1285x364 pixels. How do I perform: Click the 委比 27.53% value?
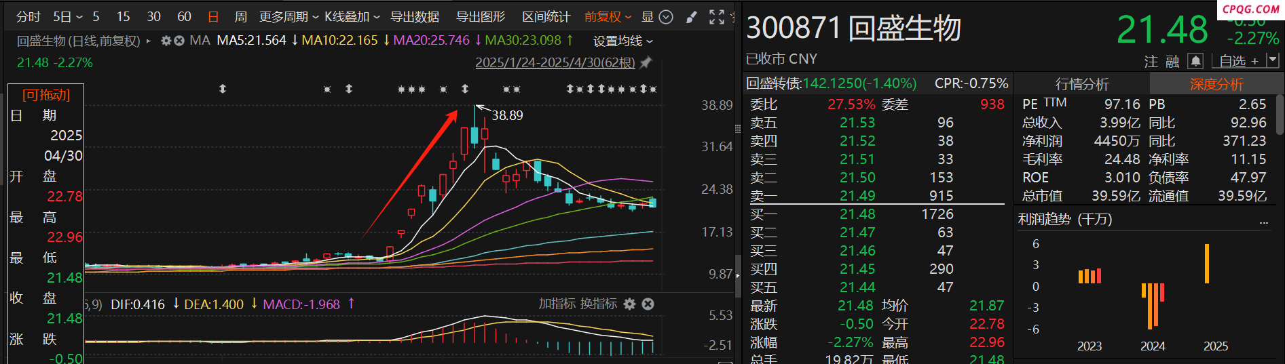(x=851, y=104)
